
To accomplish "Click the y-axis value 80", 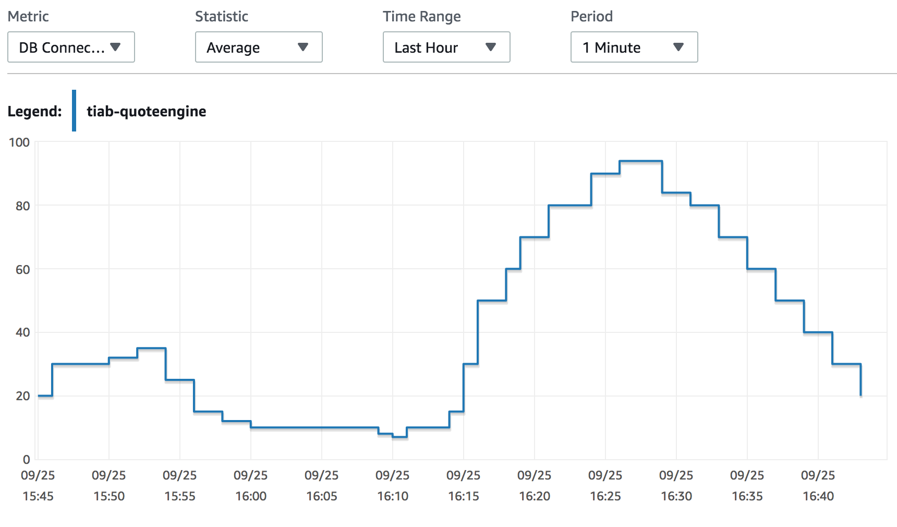I will coord(23,206).
